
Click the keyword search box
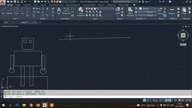(125, 1)
